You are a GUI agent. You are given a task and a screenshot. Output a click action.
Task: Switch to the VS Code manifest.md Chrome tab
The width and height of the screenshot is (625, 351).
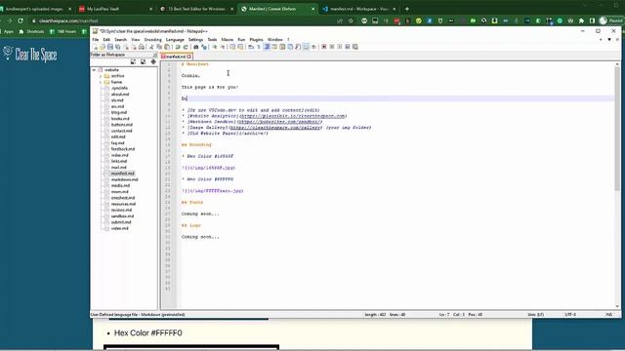[x=358, y=9]
